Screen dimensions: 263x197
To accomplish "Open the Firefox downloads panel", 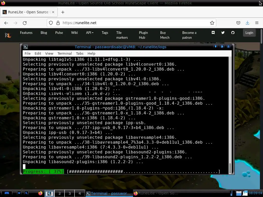I will tap(247, 23).
